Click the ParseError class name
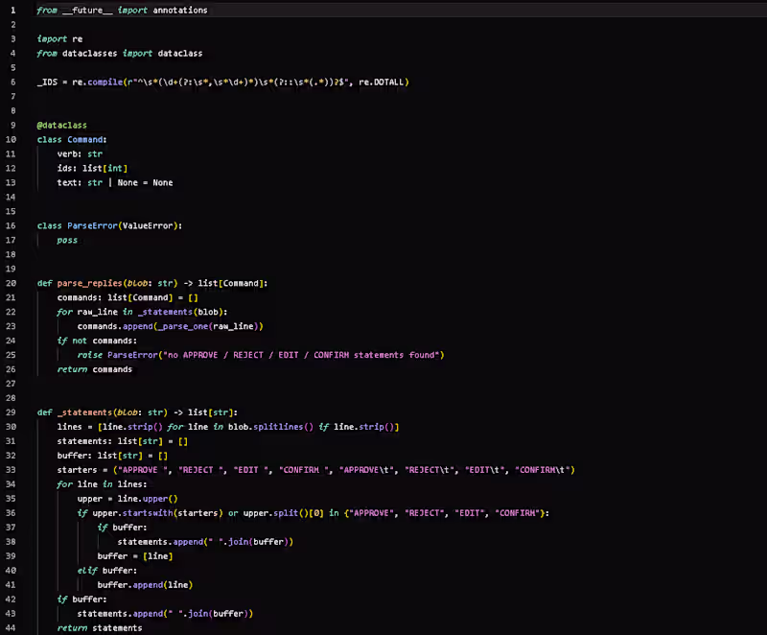 [92, 225]
